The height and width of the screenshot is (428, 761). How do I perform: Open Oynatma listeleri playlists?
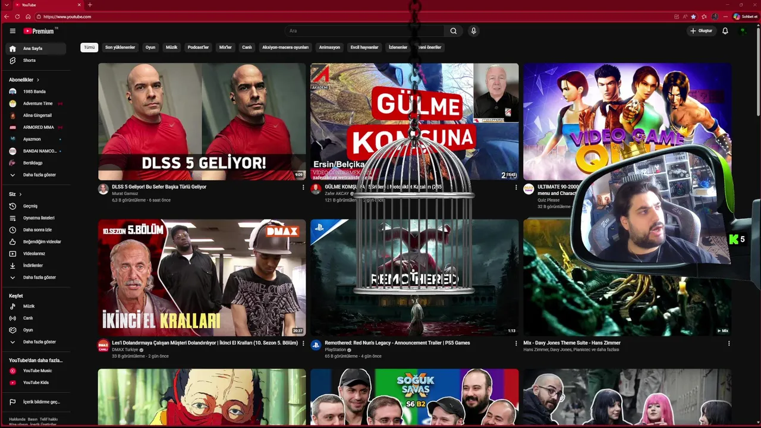36,218
